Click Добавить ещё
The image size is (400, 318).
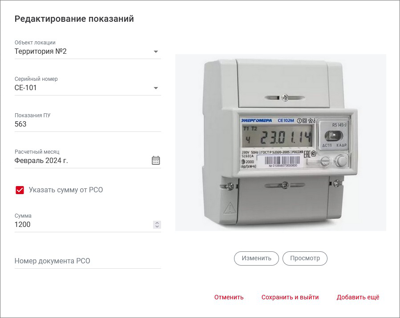(x=358, y=298)
